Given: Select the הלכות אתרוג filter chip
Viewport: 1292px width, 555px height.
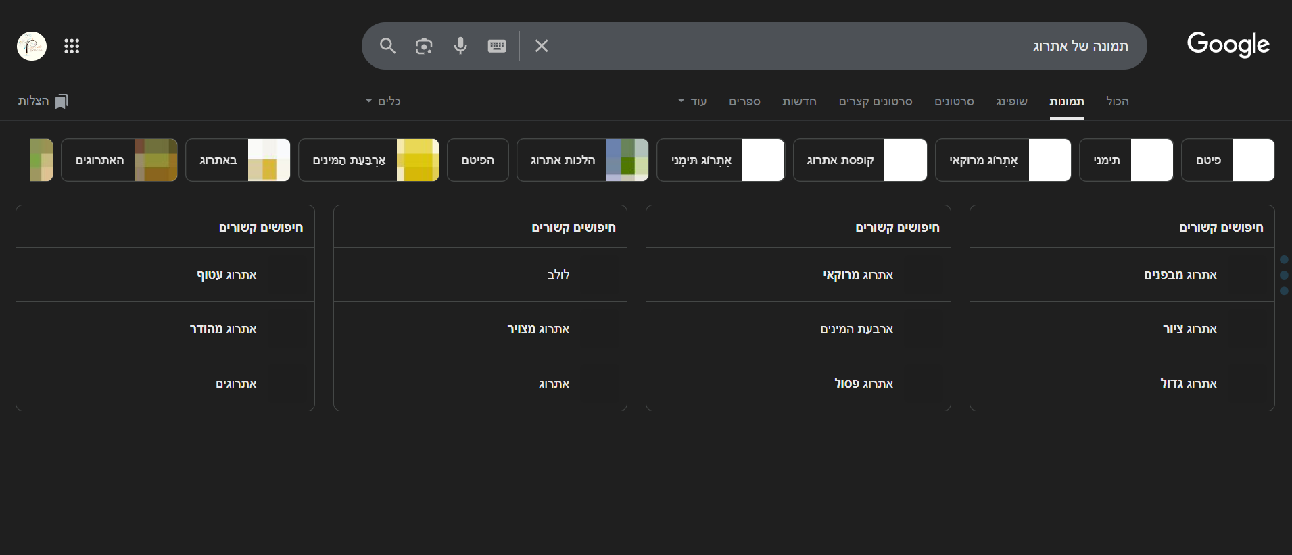Looking at the screenshot, I should tap(582, 160).
